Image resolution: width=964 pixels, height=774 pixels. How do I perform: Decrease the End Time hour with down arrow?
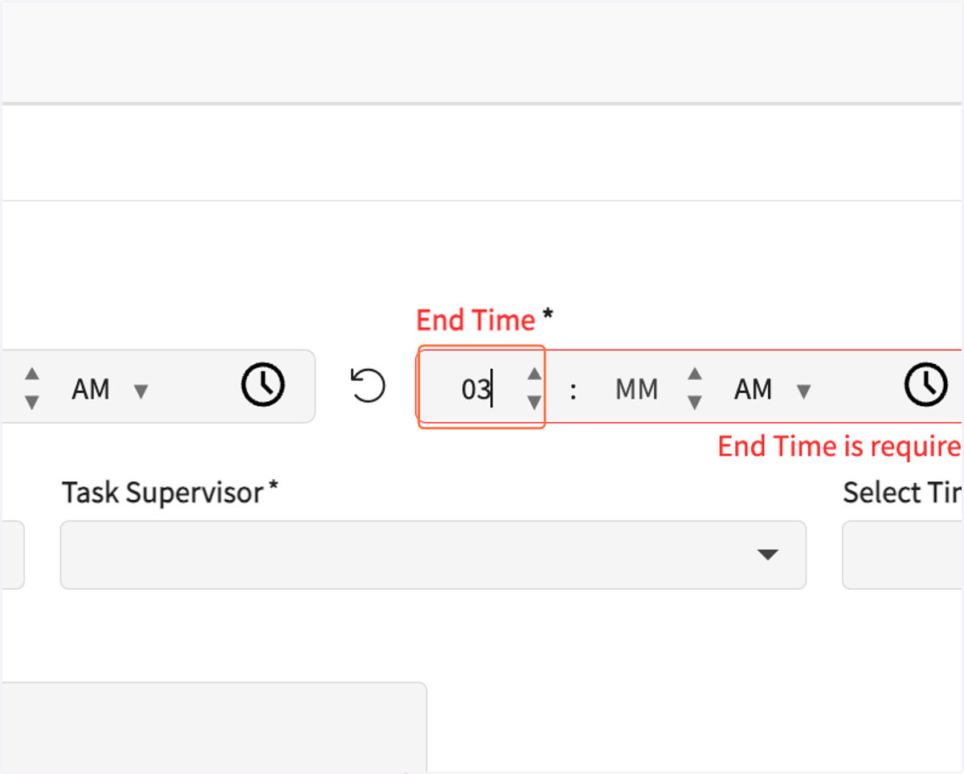(534, 402)
